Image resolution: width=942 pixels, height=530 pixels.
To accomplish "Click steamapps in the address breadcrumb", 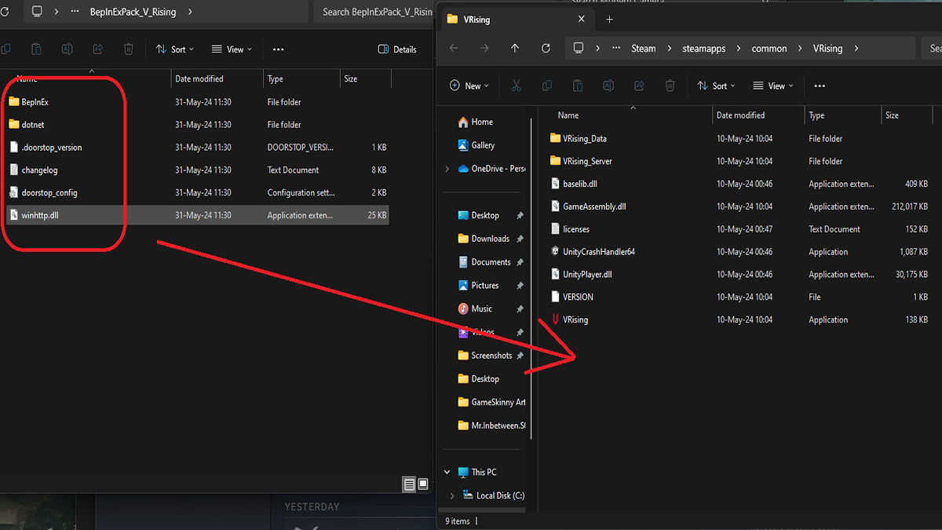I will [x=703, y=48].
